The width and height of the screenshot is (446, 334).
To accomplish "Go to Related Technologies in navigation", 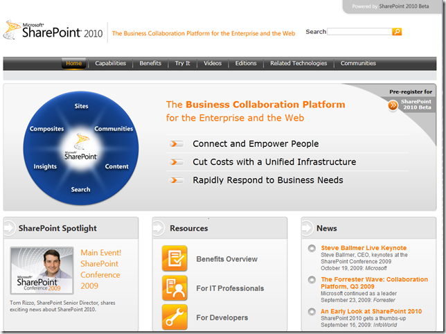I will coord(298,63).
